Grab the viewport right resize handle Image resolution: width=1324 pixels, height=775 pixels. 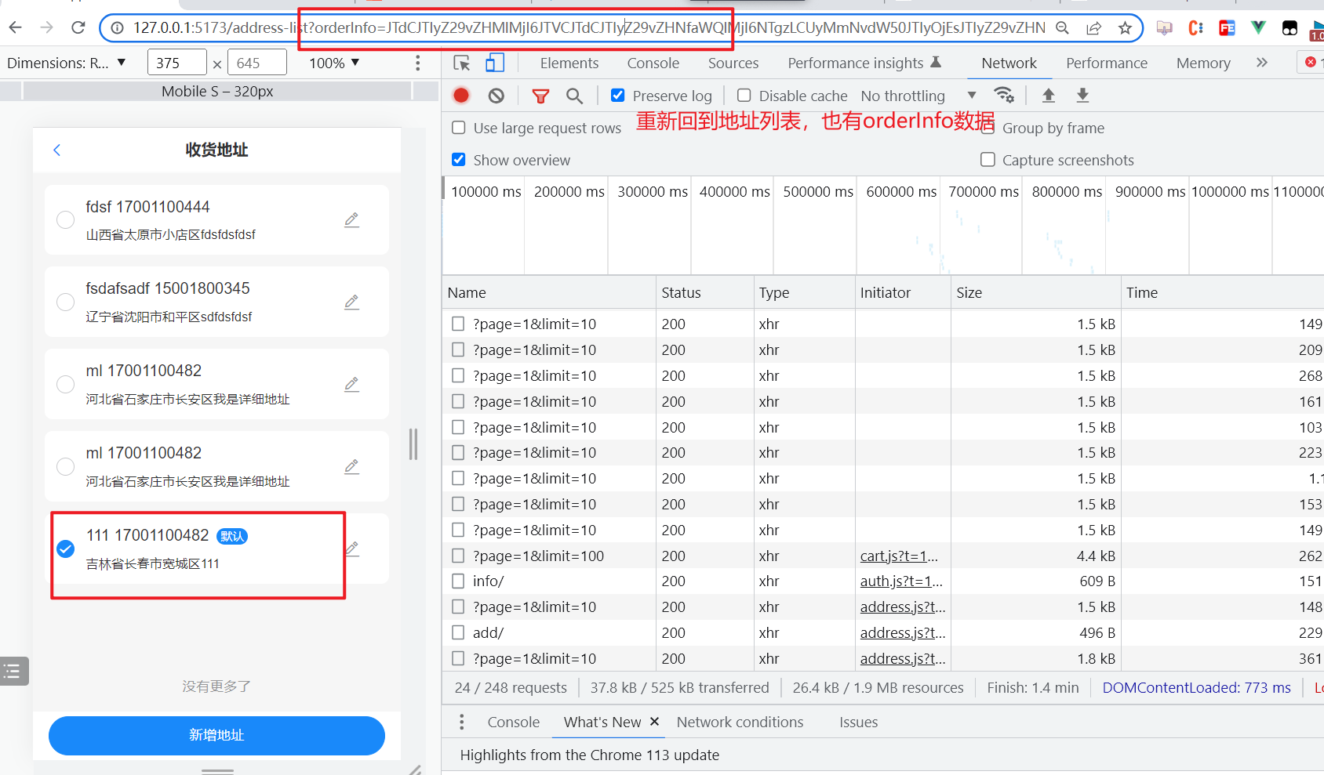pos(413,444)
